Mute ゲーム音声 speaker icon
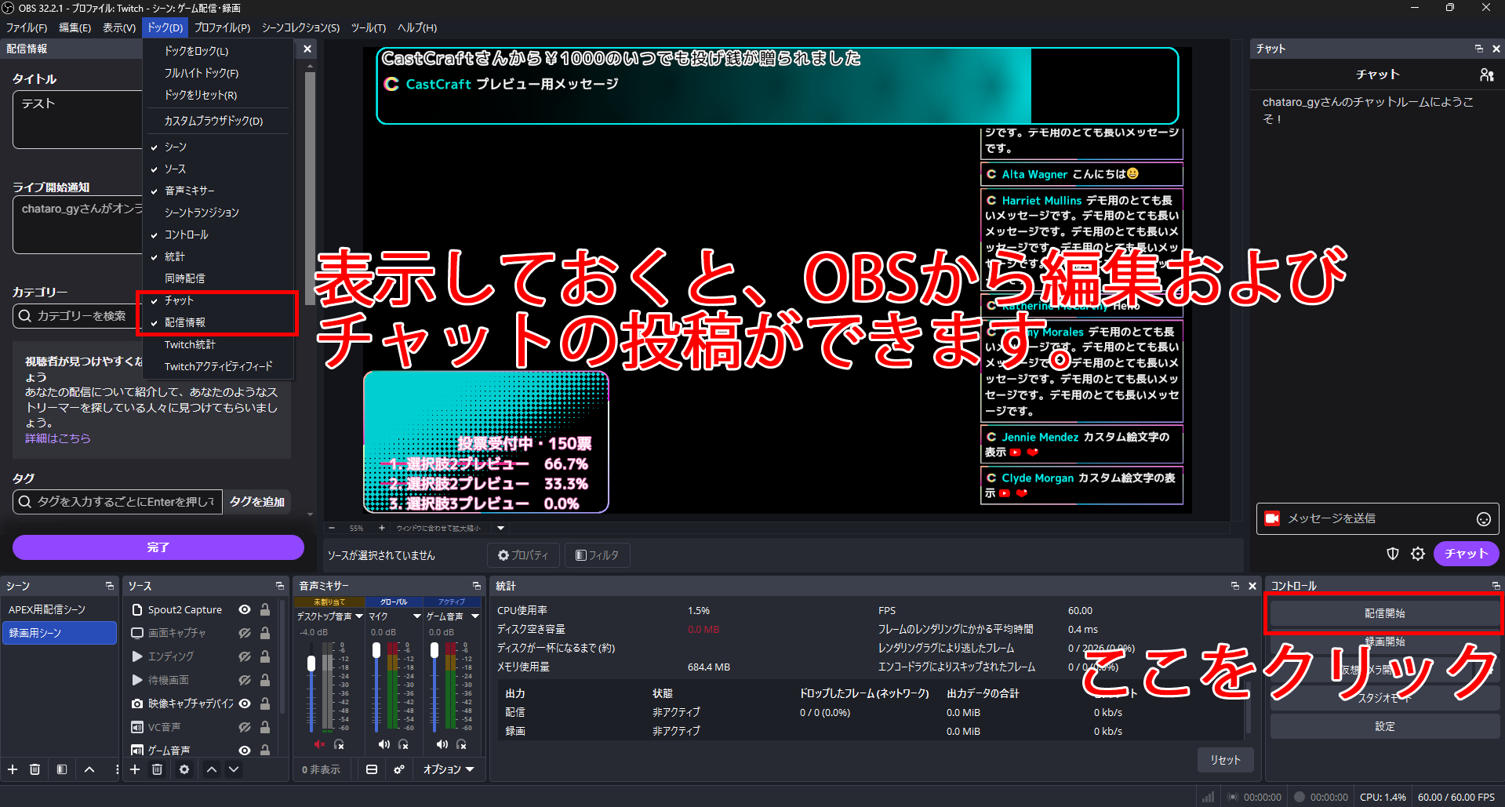Image resolution: width=1505 pixels, height=807 pixels. pos(442,744)
